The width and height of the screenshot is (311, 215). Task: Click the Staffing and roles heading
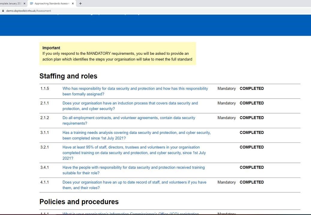[x=68, y=76]
